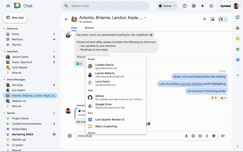Collapse the Direct Messages section
This screenshot has height=152, width=243.
4,80
